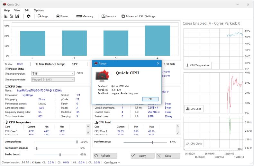Open the View menu
Viewport: 254px width, 166px height.
pos(17,10)
